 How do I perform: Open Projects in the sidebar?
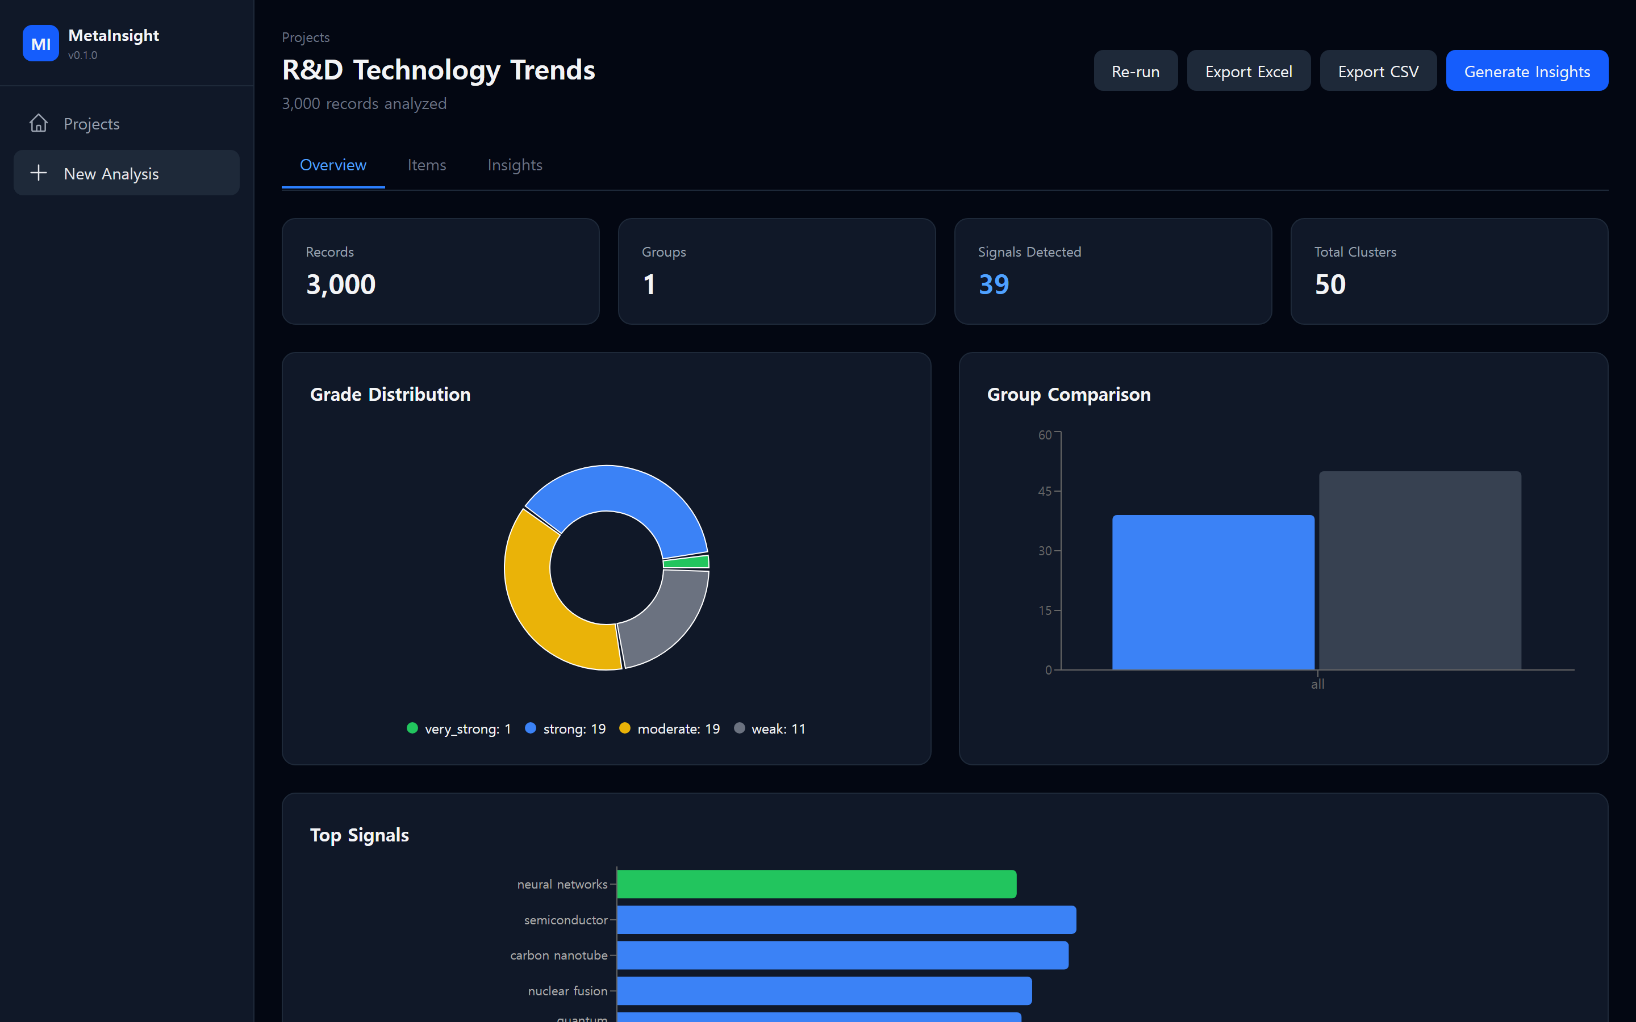127,123
